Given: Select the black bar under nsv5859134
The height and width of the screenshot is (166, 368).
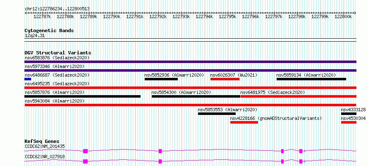Looking at the screenshot, I should point(311,79).
